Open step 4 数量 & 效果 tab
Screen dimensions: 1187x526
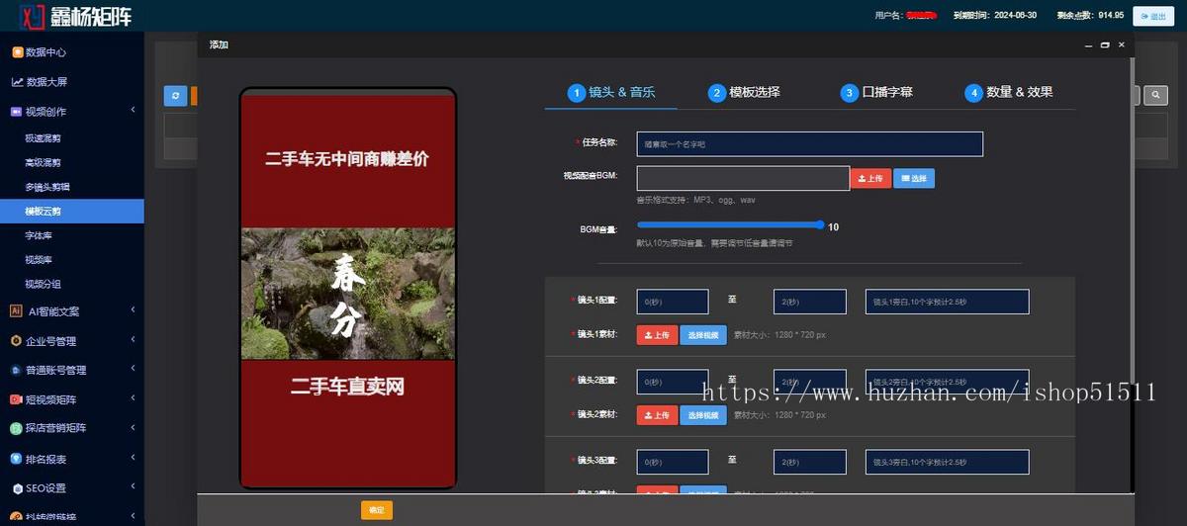pyautogui.click(x=1008, y=93)
